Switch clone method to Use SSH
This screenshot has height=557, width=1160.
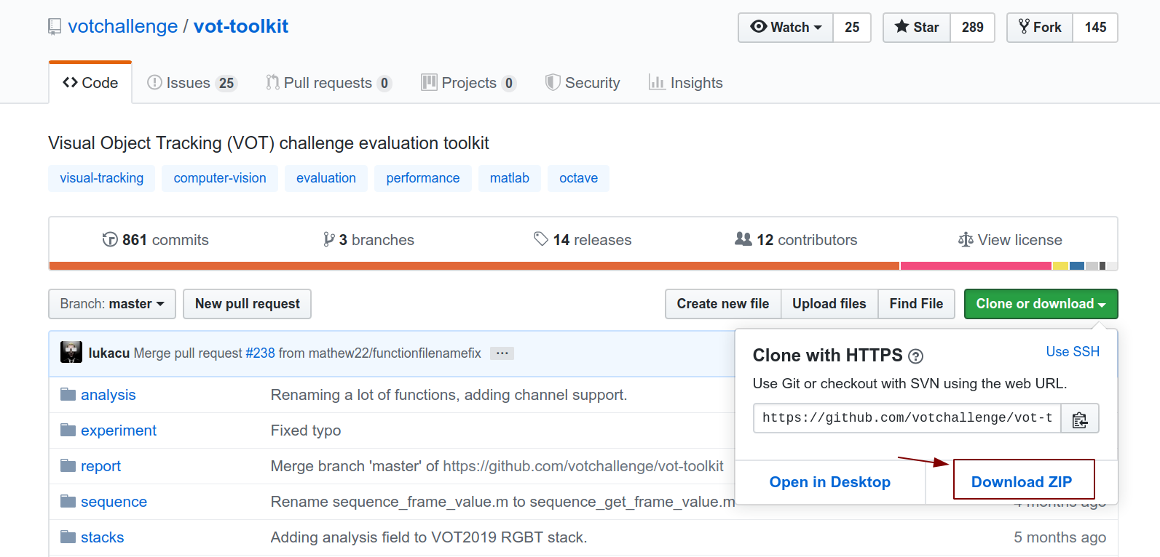coord(1073,352)
